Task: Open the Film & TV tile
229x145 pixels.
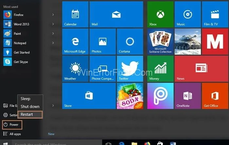Action: [215, 14]
